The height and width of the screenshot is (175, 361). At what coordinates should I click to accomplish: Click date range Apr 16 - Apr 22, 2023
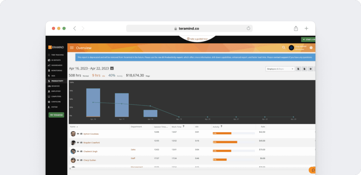(89, 69)
